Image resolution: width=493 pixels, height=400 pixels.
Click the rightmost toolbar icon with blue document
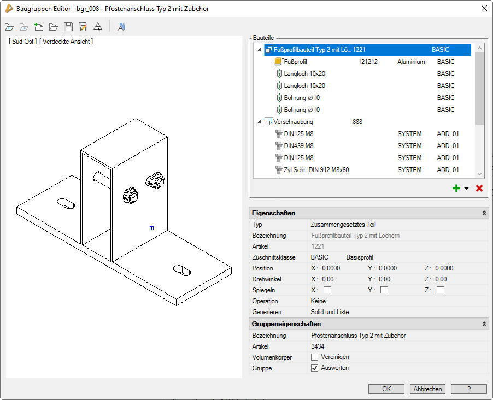(121, 27)
